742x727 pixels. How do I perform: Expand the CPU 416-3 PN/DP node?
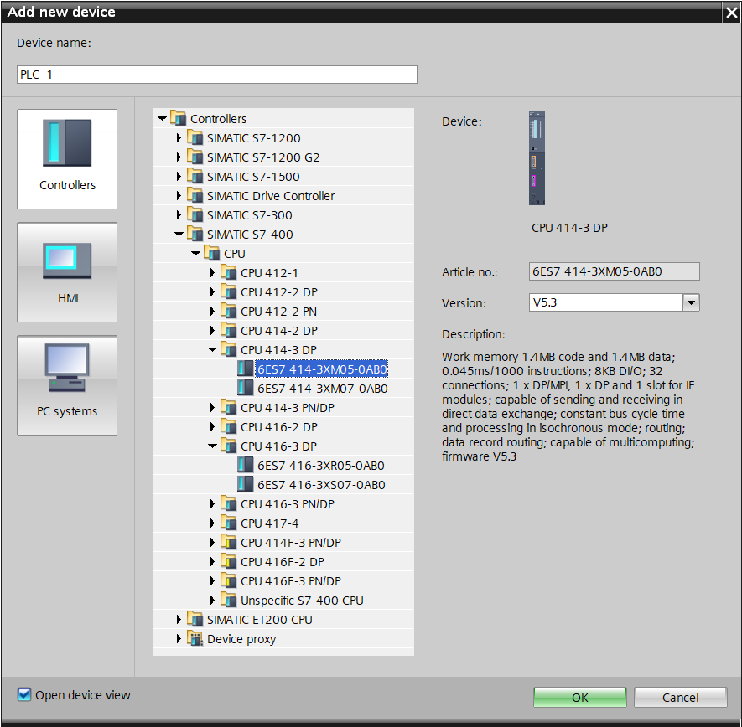[x=212, y=504]
